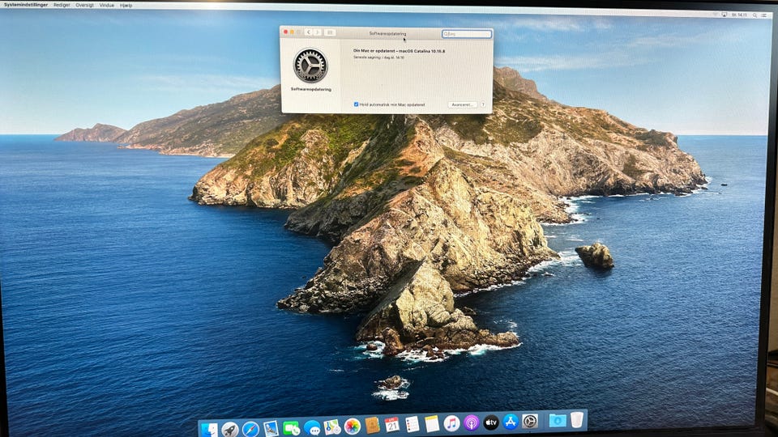Click the macOS Catalina 10.15 status text
Image resolution: width=778 pixels, height=437 pixels.
click(x=399, y=50)
